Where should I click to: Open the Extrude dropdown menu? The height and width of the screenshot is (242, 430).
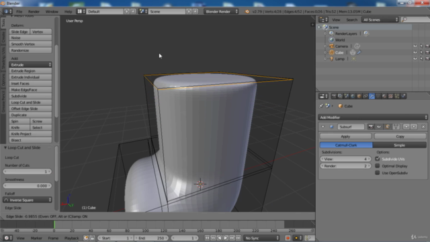point(30,65)
